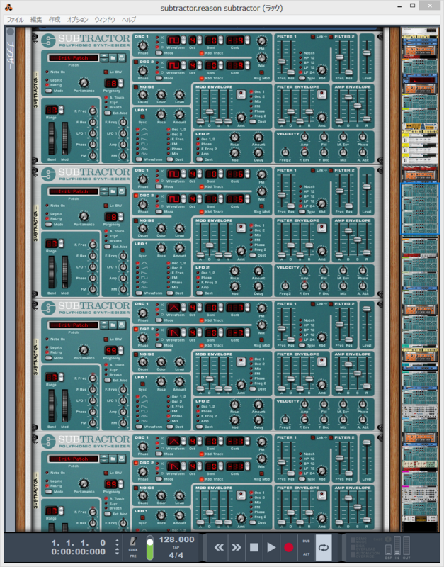This screenshot has width=444, height=567.
Task: Click Mod Envelope invert button on top Subtractor
Action: (241, 94)
